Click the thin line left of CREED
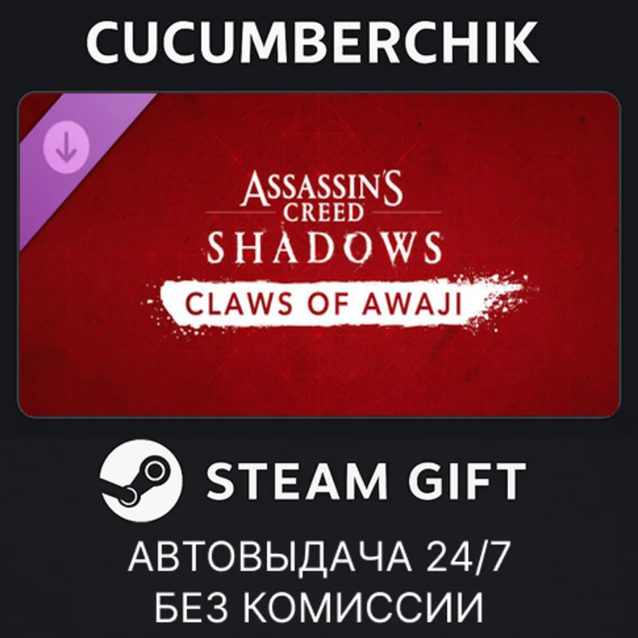This screenshot has height=638, width=638. 240,212
